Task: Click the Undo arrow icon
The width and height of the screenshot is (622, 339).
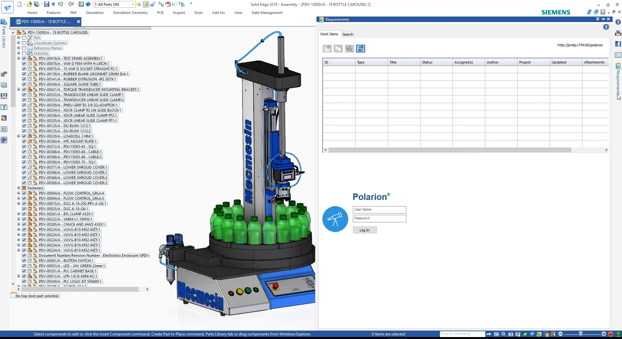Action: pyautogui.click(x=60, y=4)
